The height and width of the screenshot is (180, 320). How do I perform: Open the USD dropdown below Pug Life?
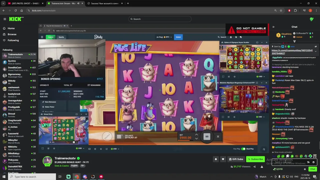115,149
